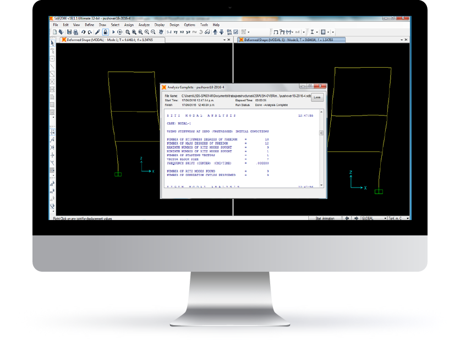Image resolution: width=460 pixels, height=352 pixels.
Task: Select the Pan hand tool
Action: (x=161, y=32)
